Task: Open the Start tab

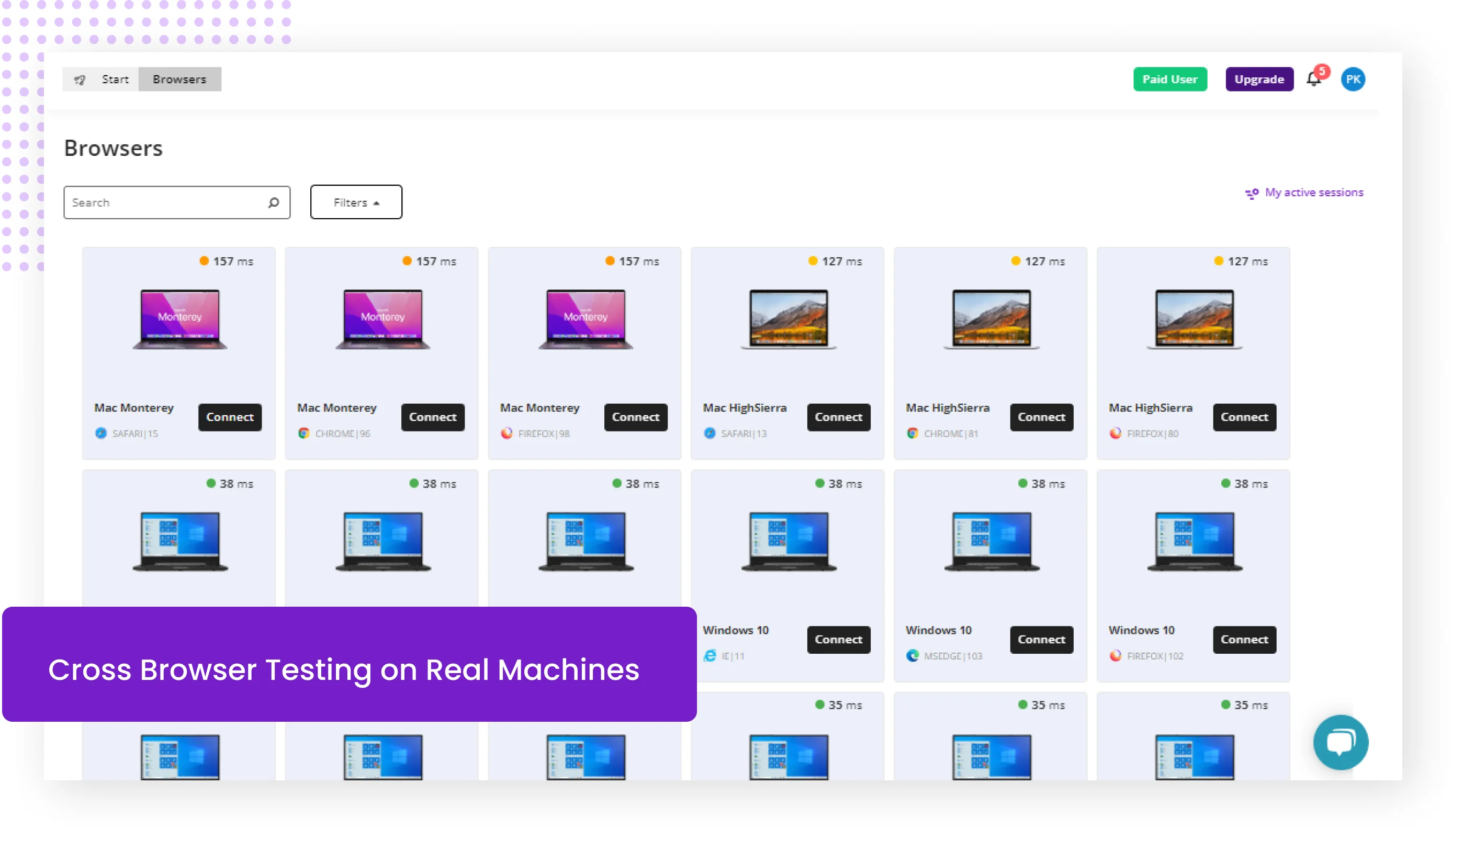Action: coord(115,79)
